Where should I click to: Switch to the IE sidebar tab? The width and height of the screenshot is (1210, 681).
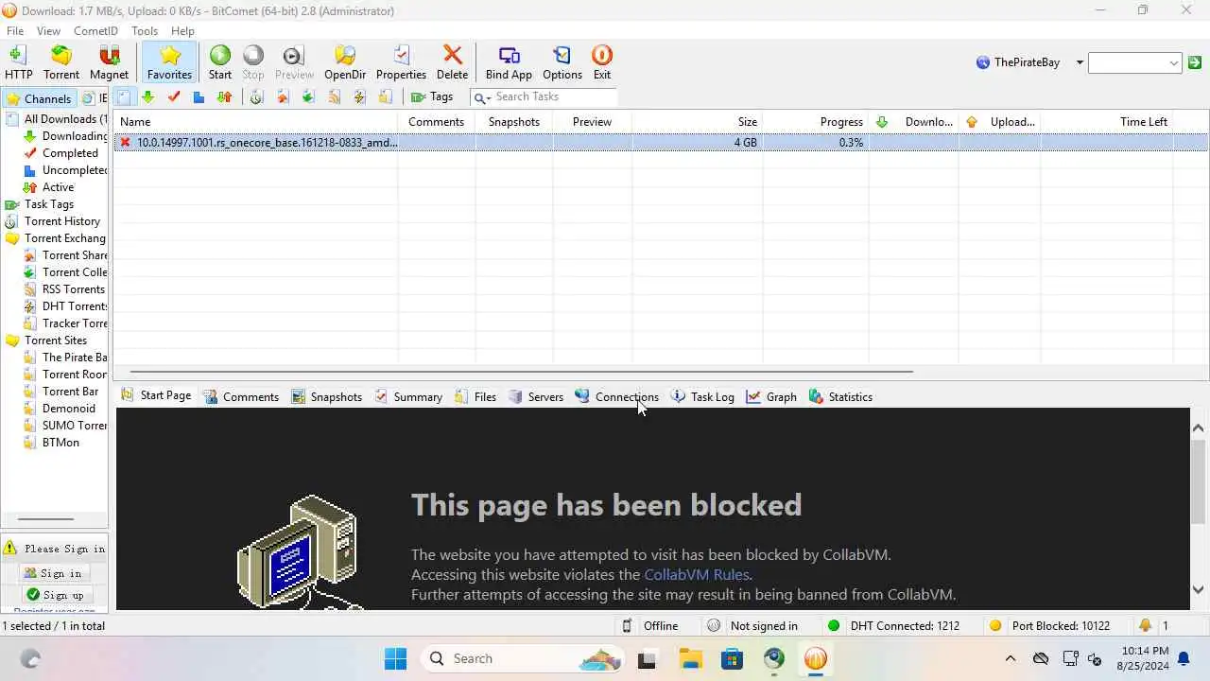coord(95,98)
